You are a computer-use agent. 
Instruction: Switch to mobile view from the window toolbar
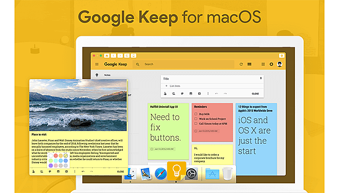pyautogui.click(x=134, y=56)
